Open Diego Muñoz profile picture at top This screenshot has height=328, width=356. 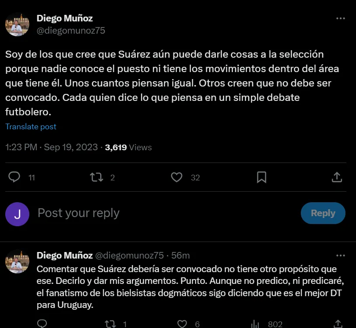pos(17,24)
